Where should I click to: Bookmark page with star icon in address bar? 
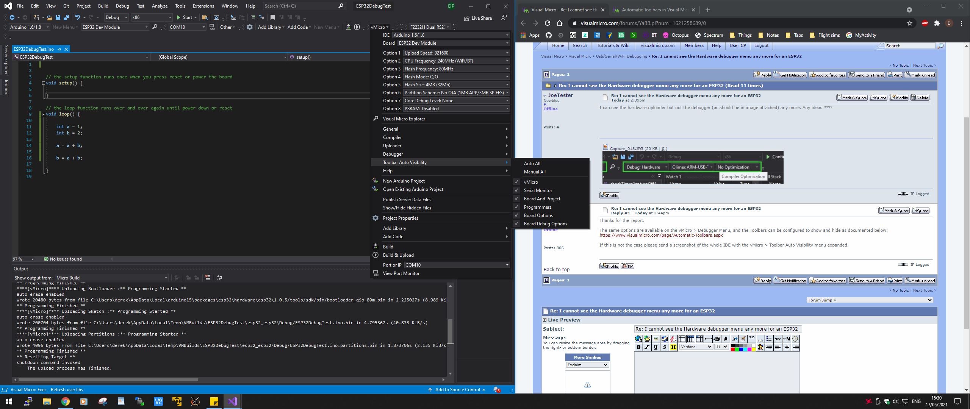click(910, 23)
